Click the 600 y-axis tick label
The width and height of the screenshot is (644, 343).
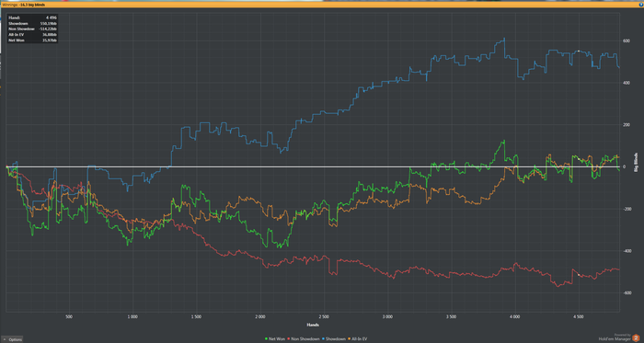click(627, 41)
